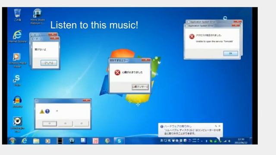Switch to the headphones app on the taskbar
276x155 pixels.
[x=72, y=141]
